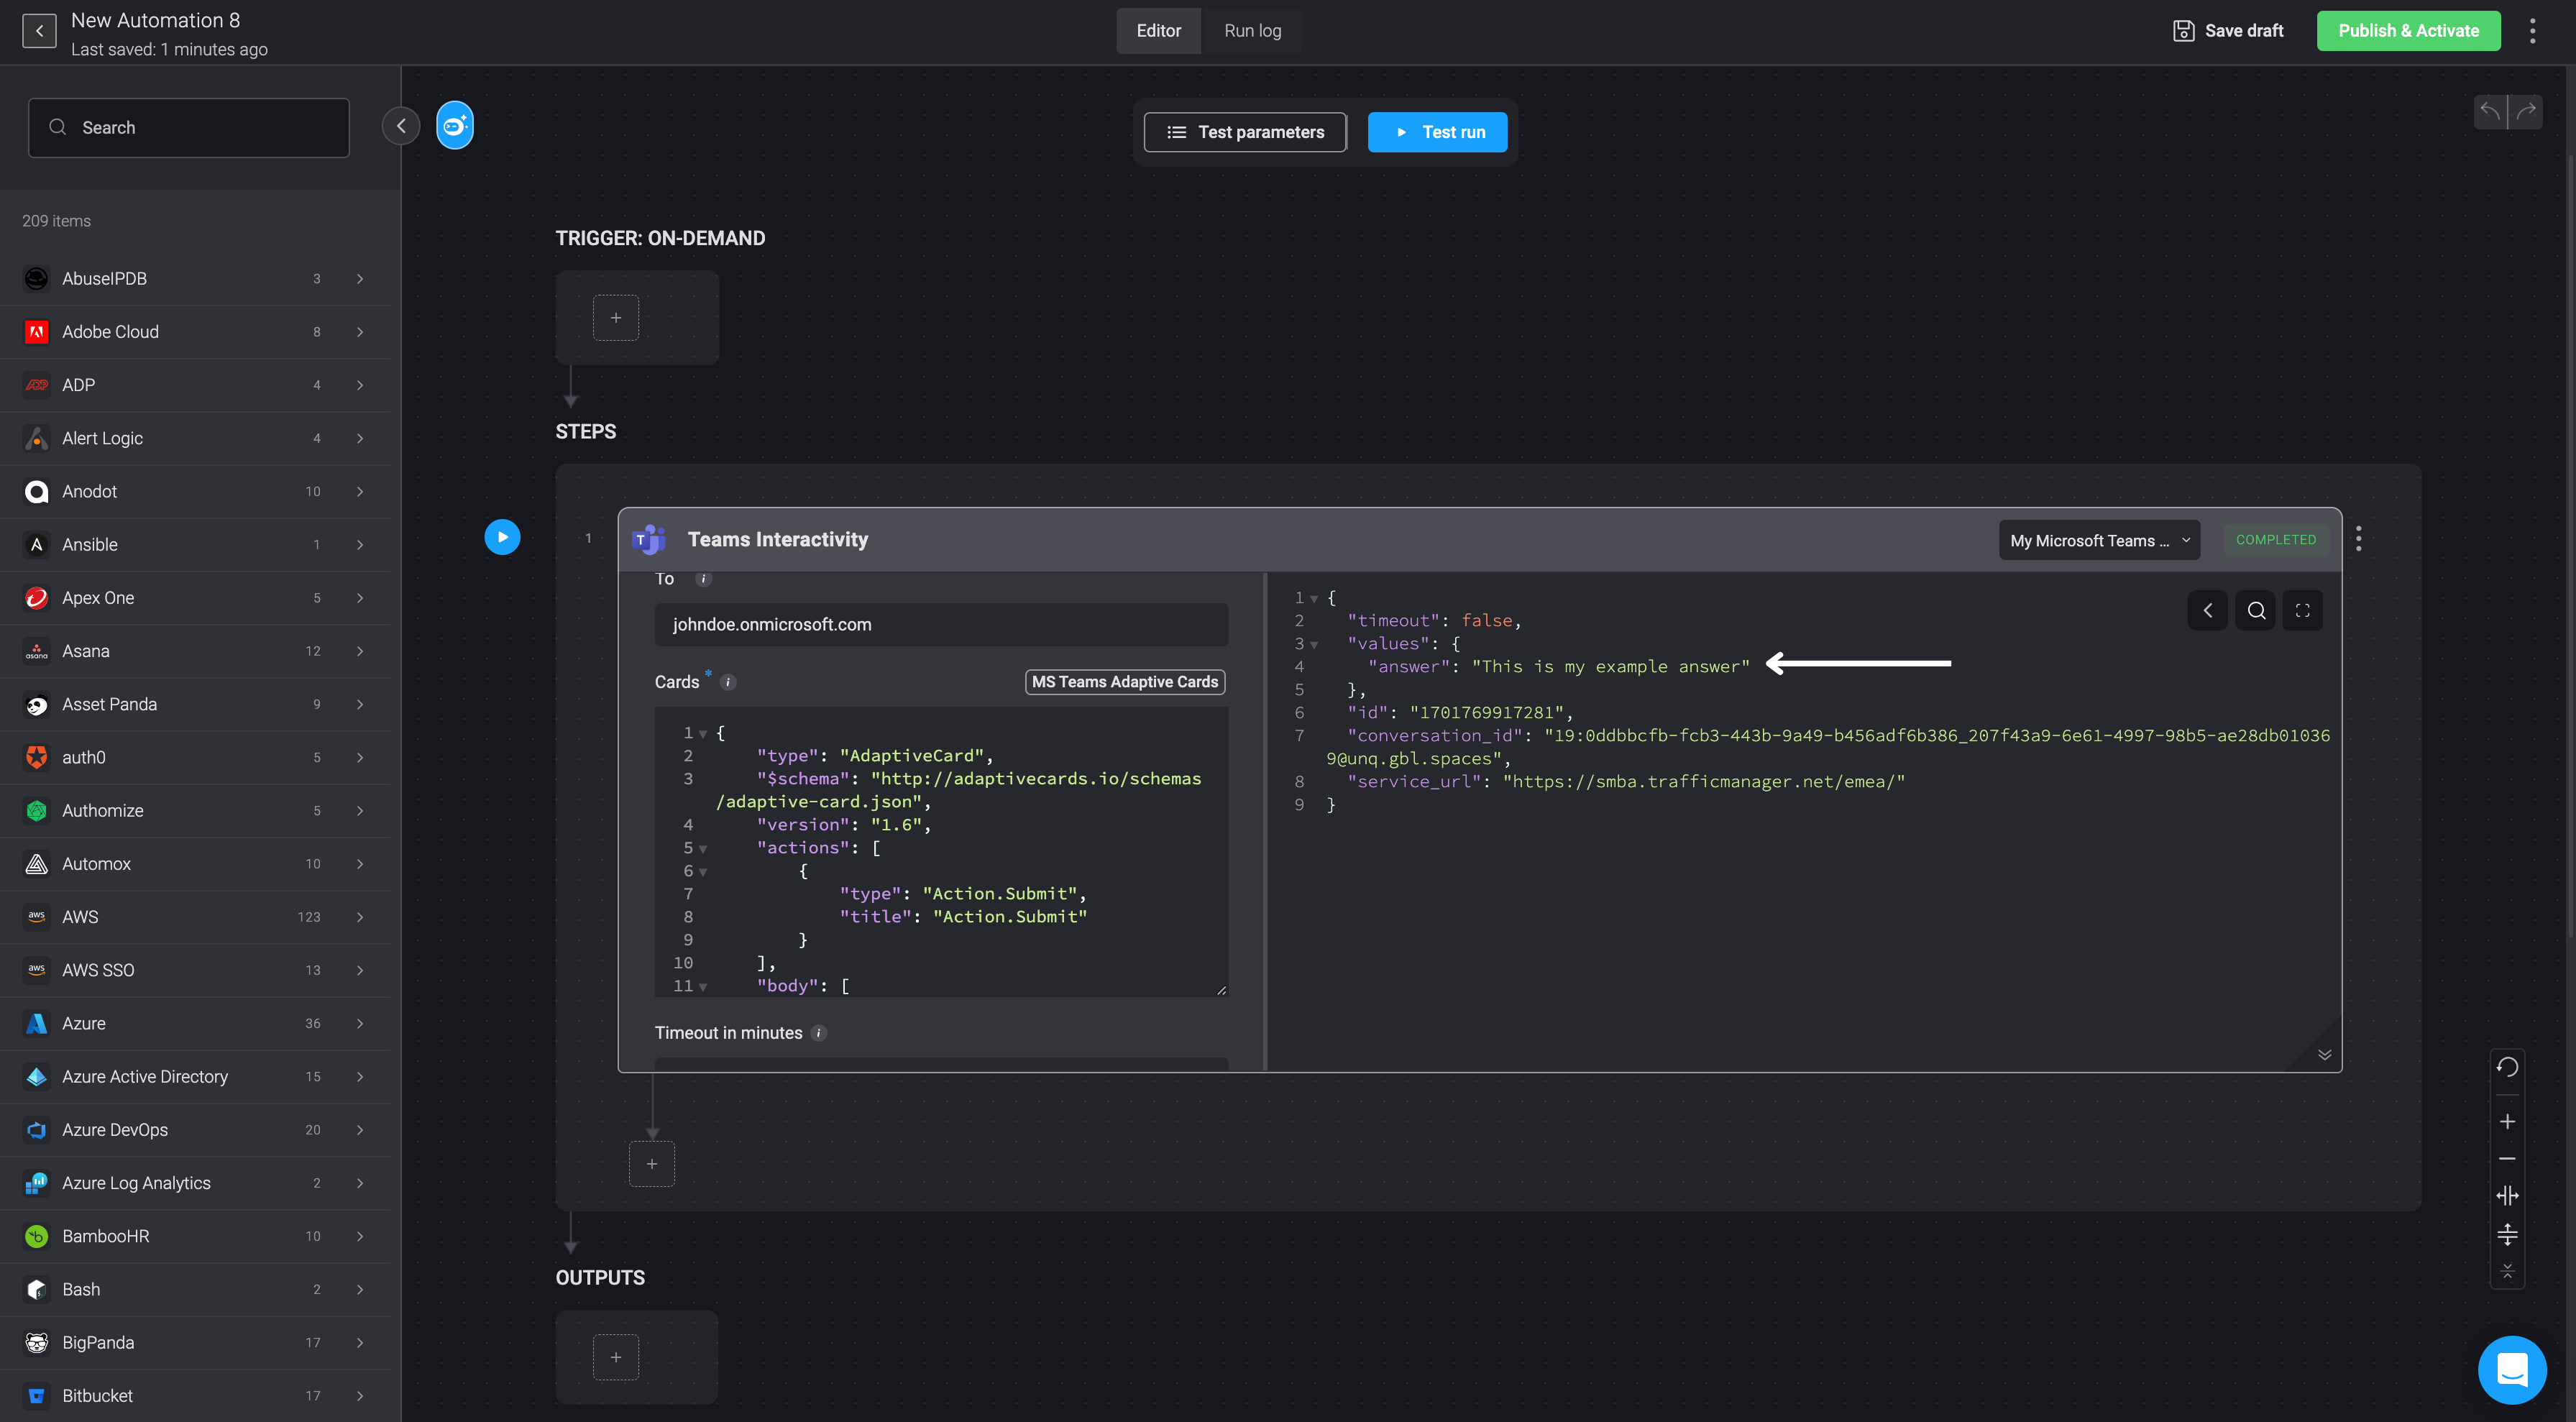Image resolution: width=2576 pixels, height=1422 pixels.
Task: Open the Apex One integration row
Action: pos(195,598)
